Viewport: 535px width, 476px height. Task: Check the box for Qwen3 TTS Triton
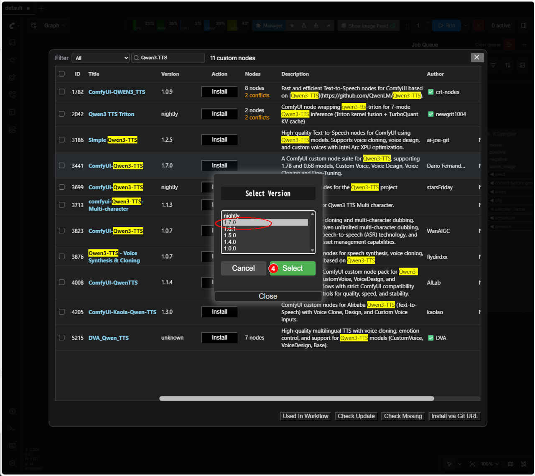pos(62,114)
